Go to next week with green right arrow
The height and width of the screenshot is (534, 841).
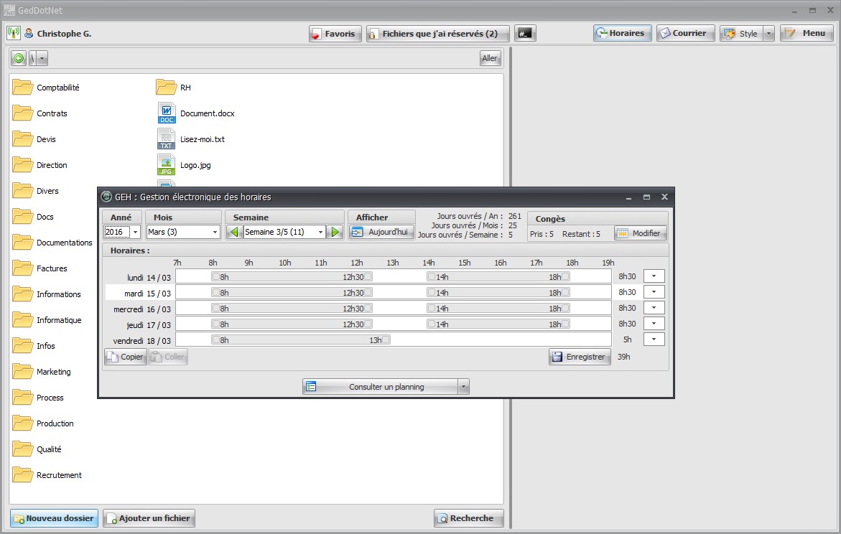pos(335,232)
